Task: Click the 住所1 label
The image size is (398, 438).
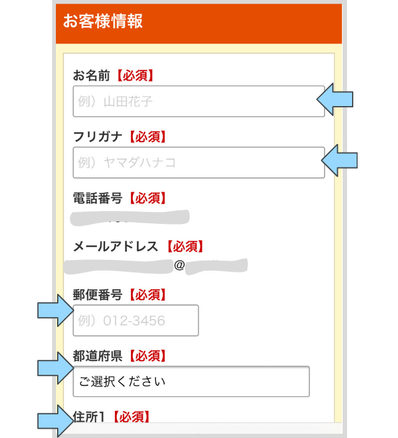Action: pos(89,417)
